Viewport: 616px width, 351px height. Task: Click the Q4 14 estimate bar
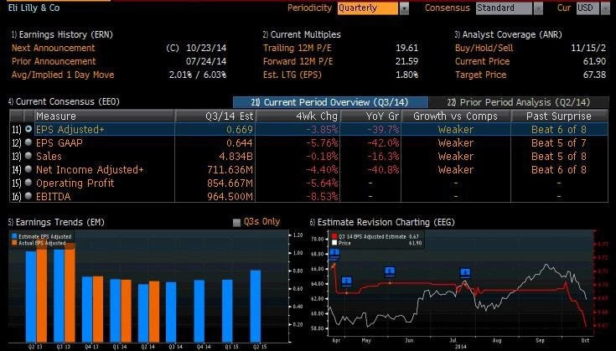tap(199, 311)
